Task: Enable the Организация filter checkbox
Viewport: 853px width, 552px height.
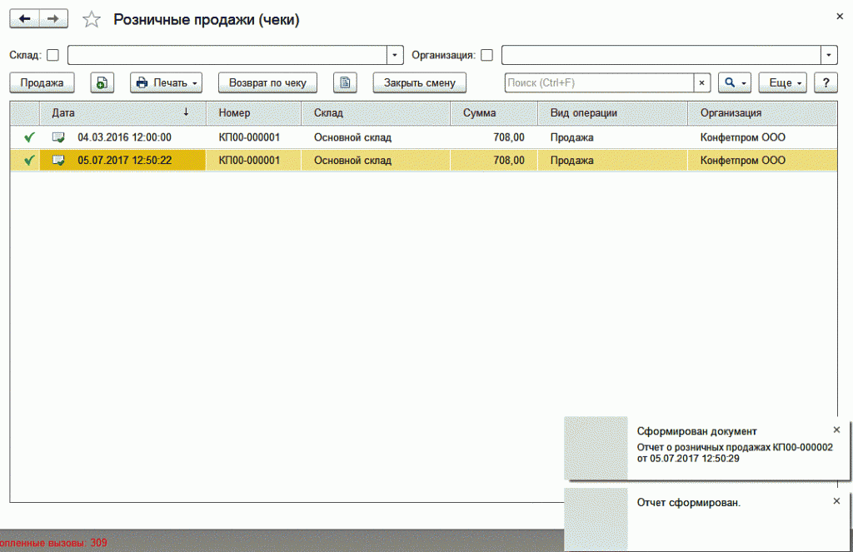Action: click(x=487, y=55)
